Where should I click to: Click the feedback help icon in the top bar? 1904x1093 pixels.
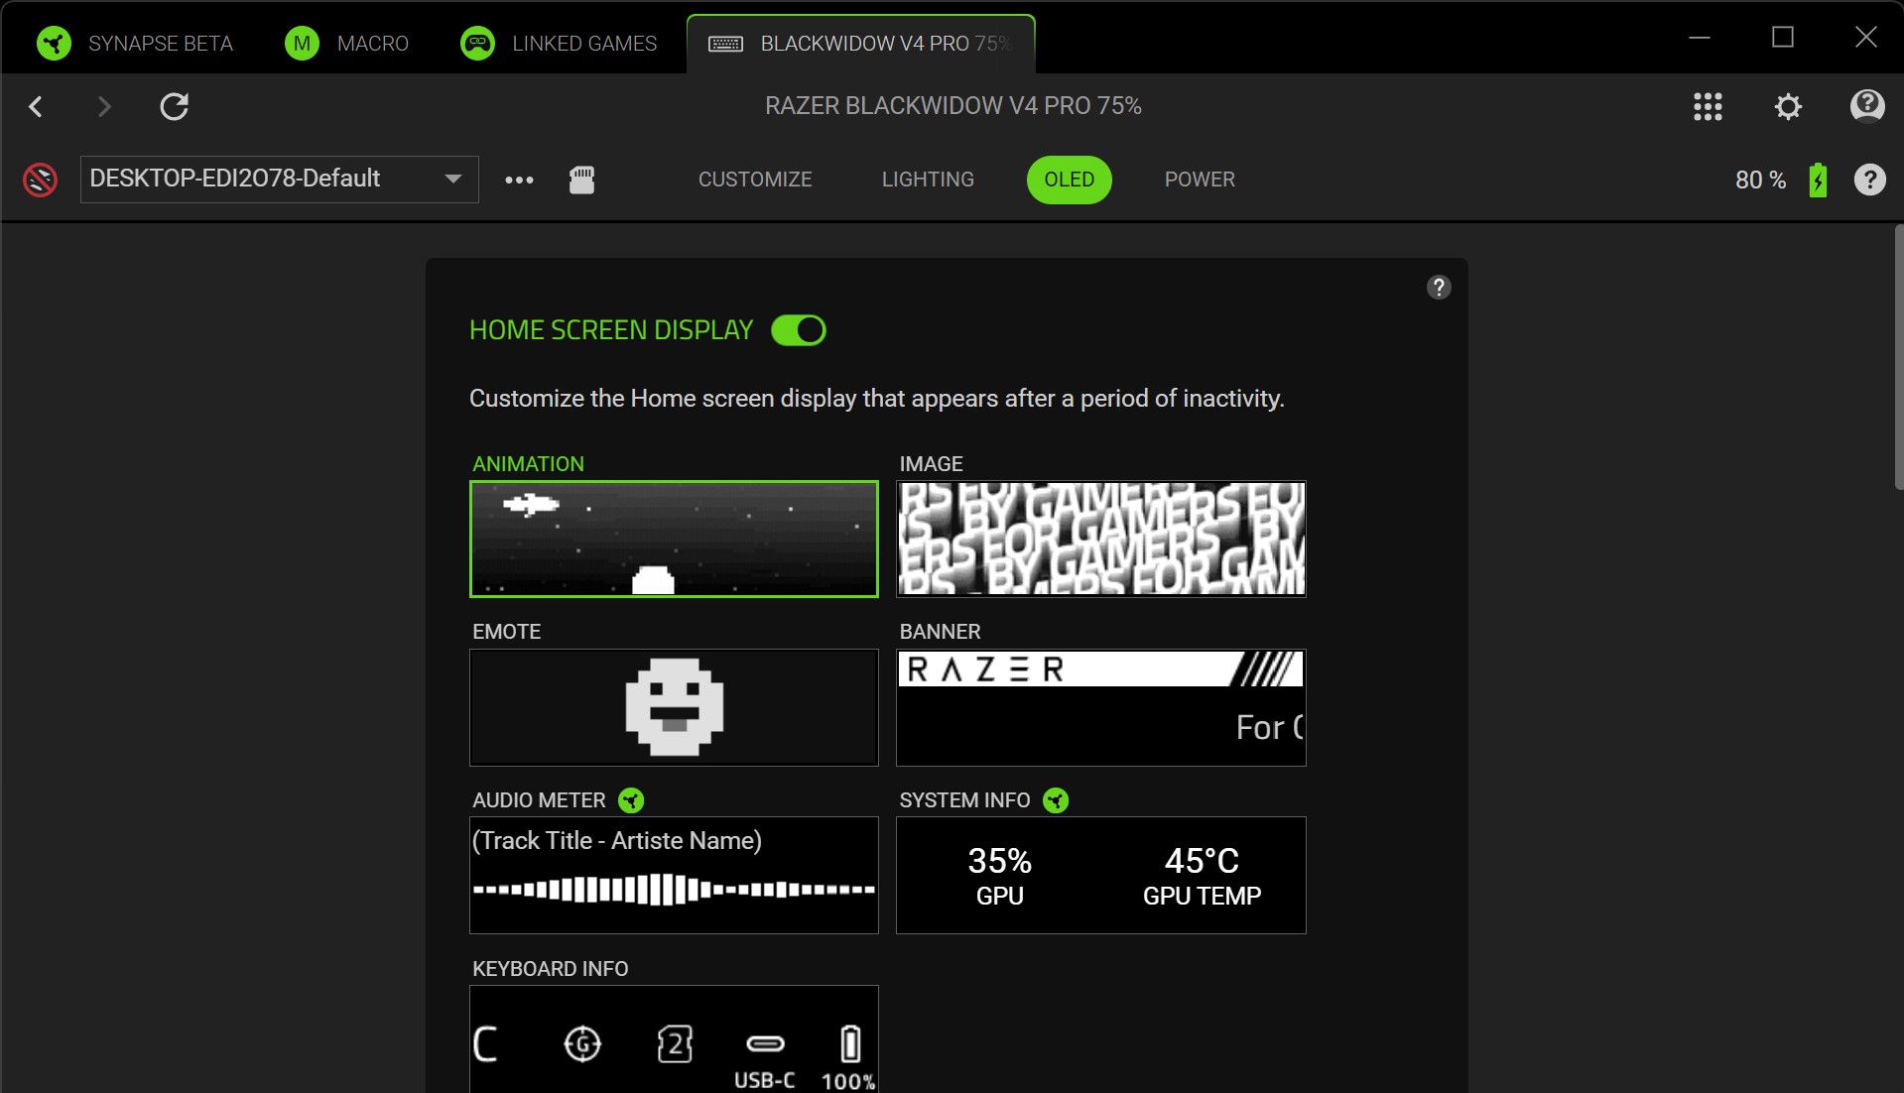pyautogui.click(x=1867, y=105)
